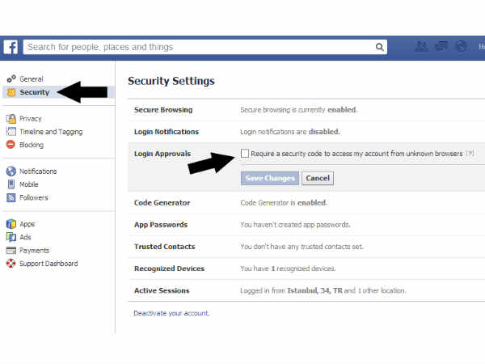Click the Deactivate your account link
This screenshot has width=485, height=364.
(x=171, y=312)
